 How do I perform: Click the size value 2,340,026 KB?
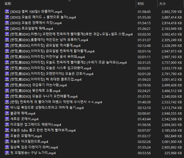coord(172,96)
